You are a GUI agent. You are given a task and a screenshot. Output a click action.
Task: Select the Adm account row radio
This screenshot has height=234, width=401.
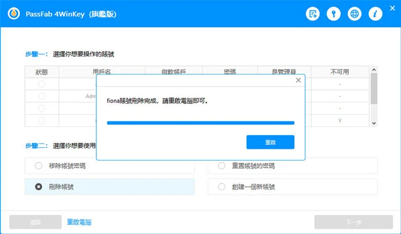(x=41, y=96)
